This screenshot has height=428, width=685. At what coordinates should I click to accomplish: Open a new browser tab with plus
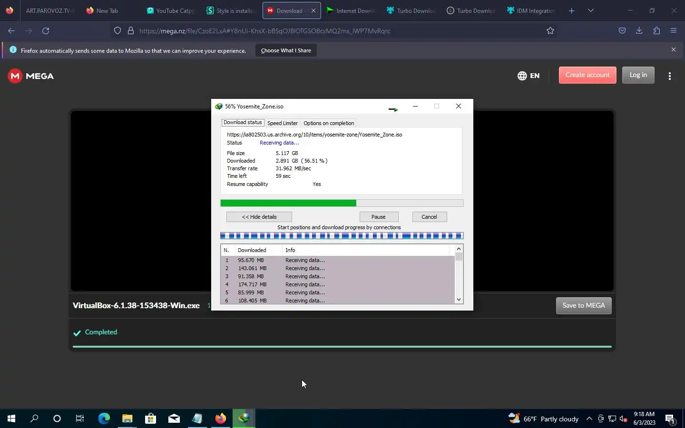[x=571, y=10]
